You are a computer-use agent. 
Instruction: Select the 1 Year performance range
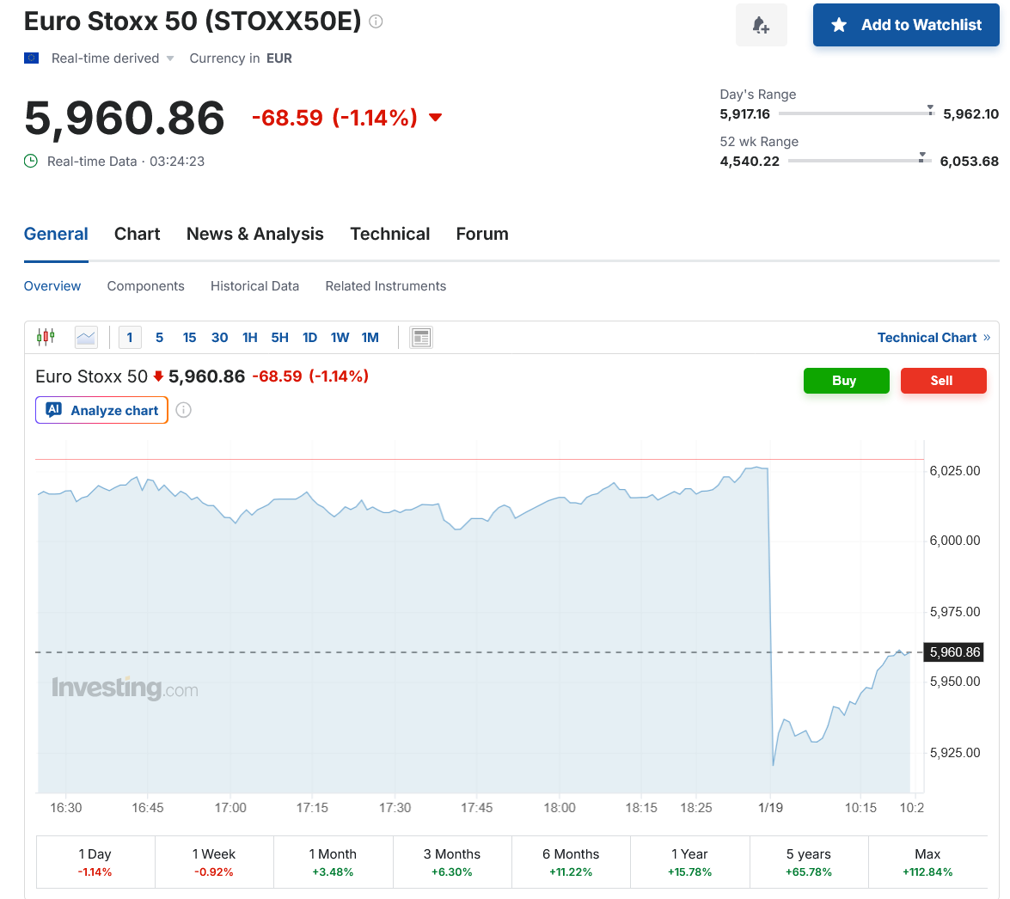pyautogui.click(x=690, y=862)
